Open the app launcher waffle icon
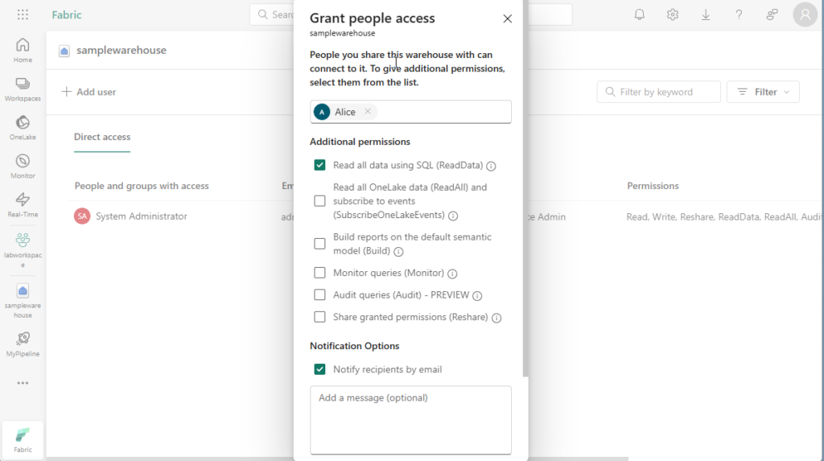Viewport: 824px width, 461px height. coord(23,14)
